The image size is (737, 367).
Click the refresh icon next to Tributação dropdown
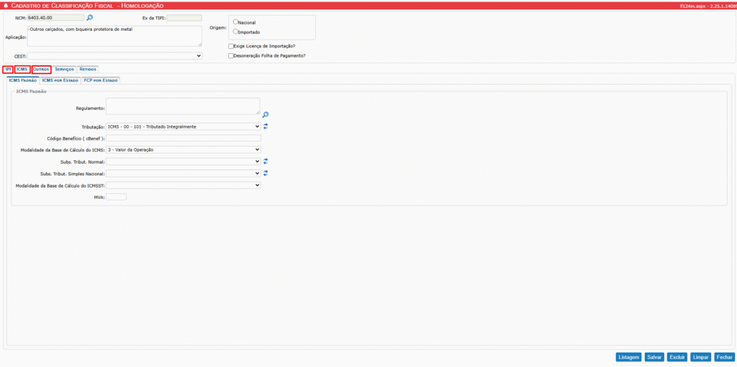[266, 126]
